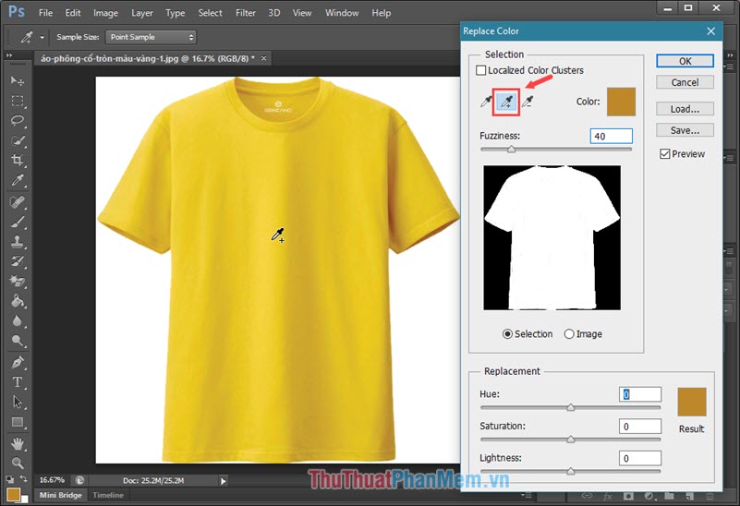Choose the plain Eyedropper in the Replace Color dialog

tap(486, 101)
